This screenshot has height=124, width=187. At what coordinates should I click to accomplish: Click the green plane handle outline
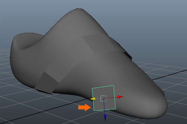[x=104, y=98]
